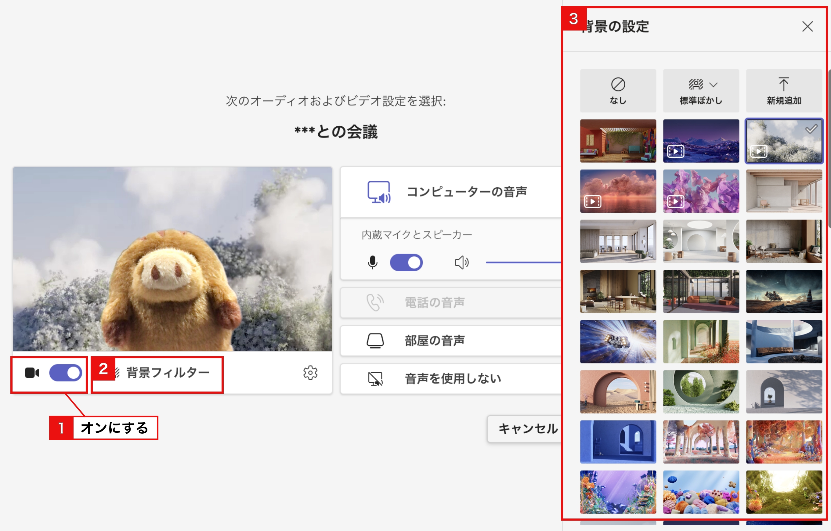The image size is (831, 531).
Task: Click the video preview of plush toy
Action: tap(172, 259)
